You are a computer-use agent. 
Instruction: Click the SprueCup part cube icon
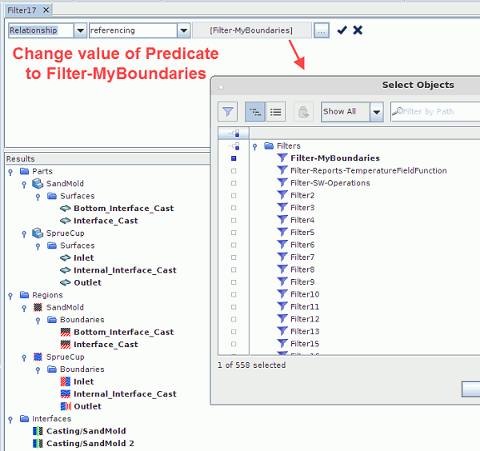38,233
